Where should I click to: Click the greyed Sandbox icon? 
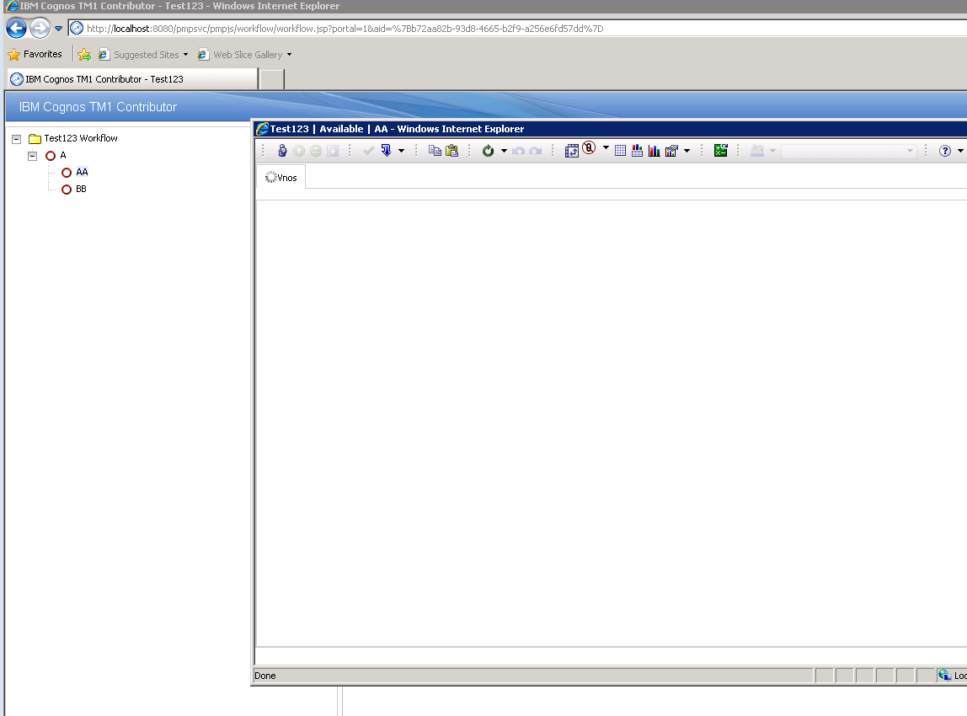pos(757,151)
